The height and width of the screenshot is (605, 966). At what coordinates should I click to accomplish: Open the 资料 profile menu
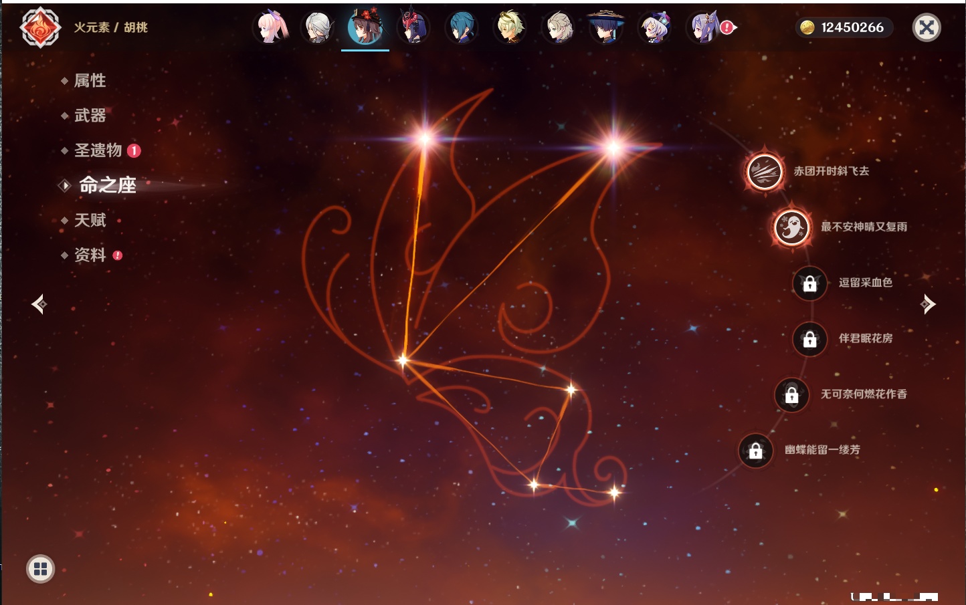pos(90,255)
